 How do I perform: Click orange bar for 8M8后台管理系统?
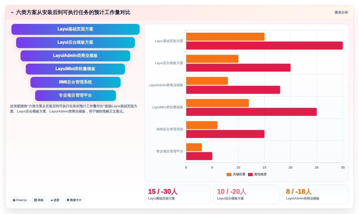[x=202, y=125]
